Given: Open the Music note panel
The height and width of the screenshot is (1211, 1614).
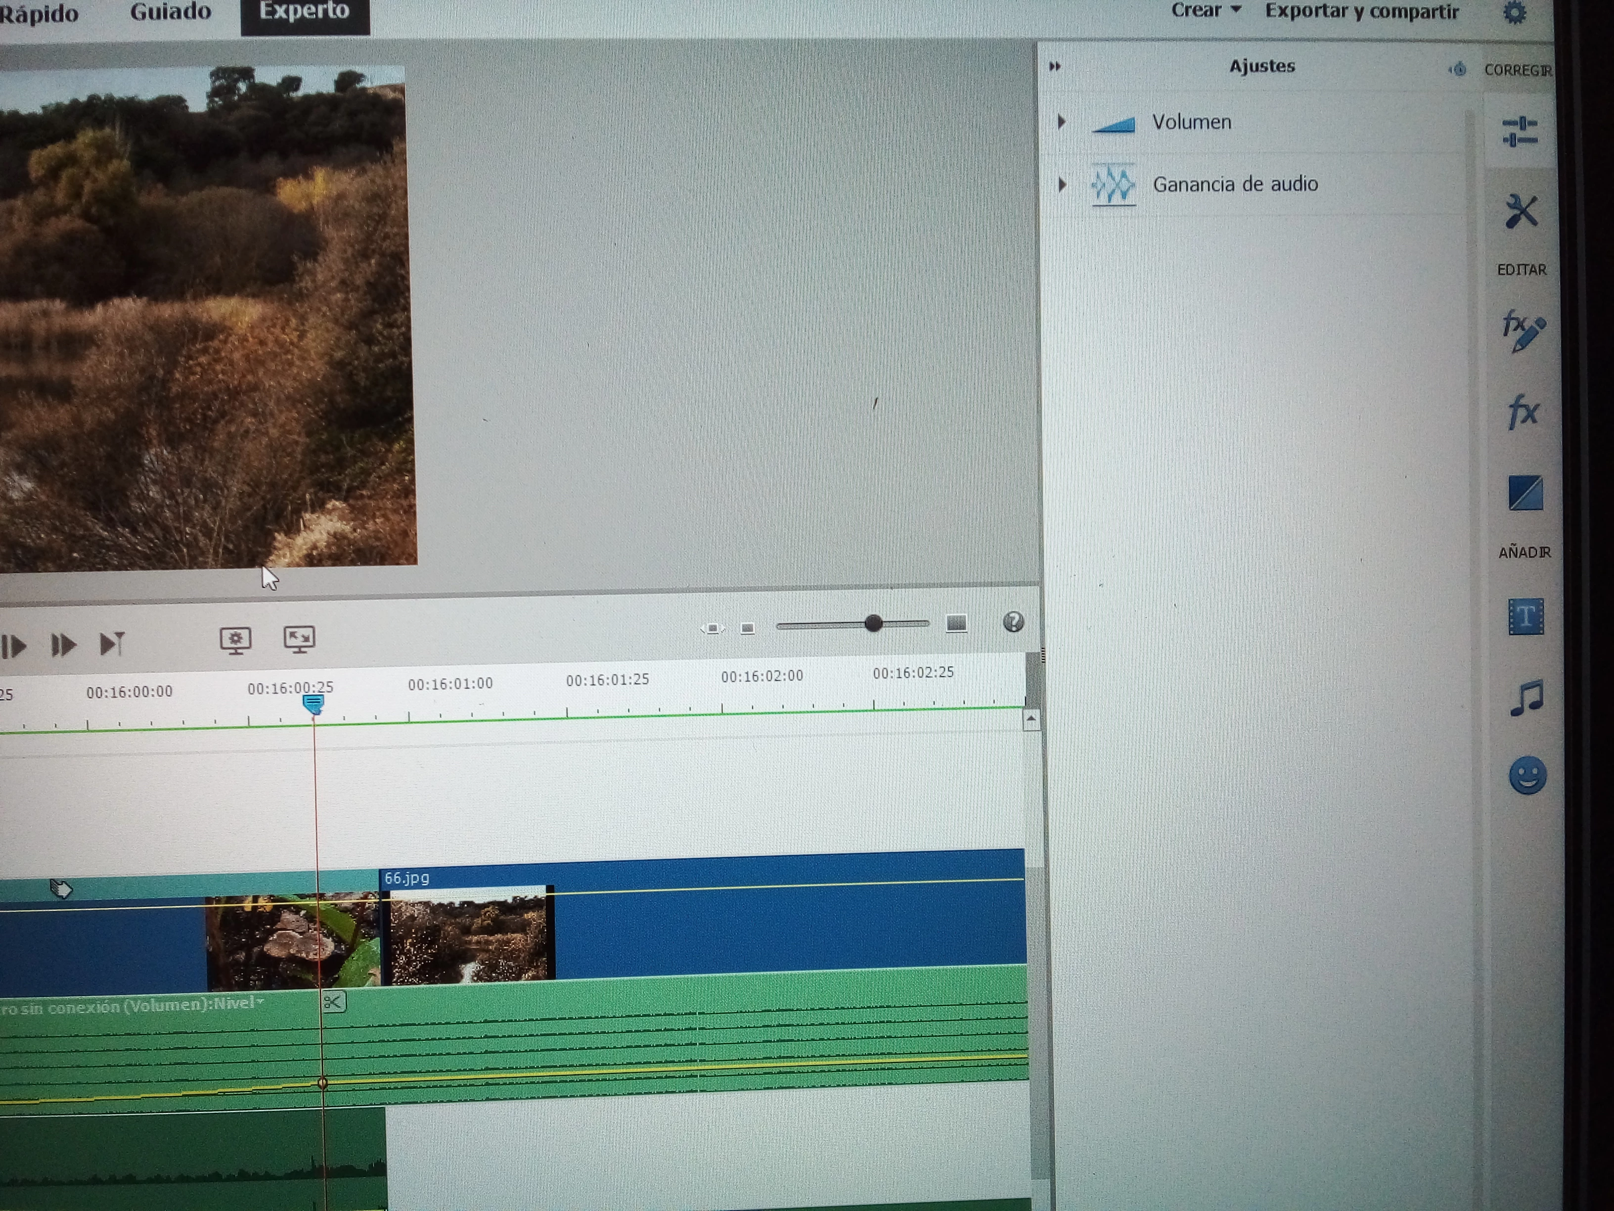Looking at the screenshot, I should 1526,698.
